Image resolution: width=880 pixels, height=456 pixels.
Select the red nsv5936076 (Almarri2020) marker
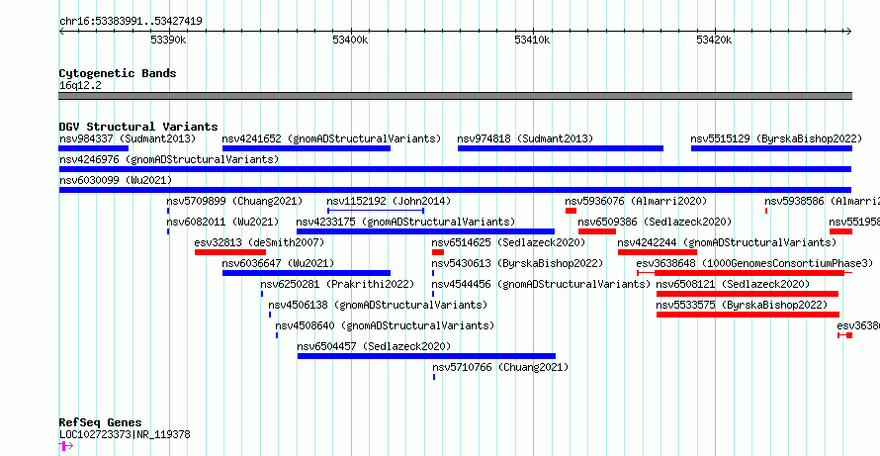point(571,211)
